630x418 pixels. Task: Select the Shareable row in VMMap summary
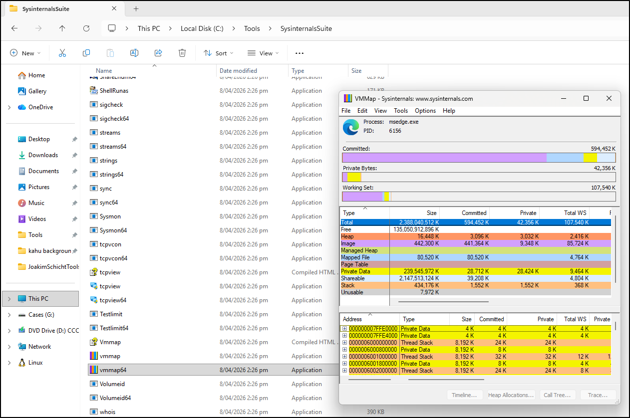tap(475, 278)
